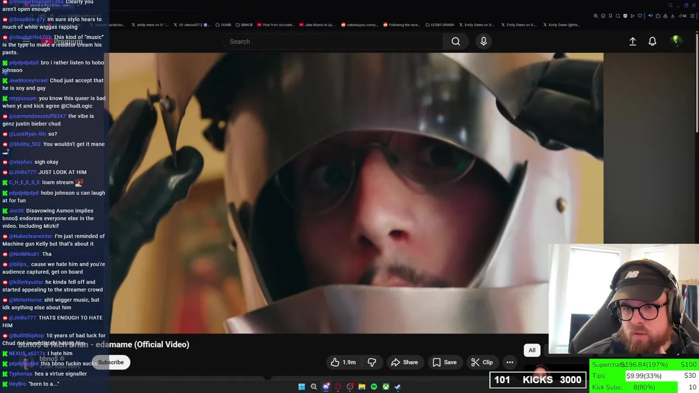Open the Opera browser taskbar icon
Viewport: 699px width, 393px height.
(x=338, y=386)
